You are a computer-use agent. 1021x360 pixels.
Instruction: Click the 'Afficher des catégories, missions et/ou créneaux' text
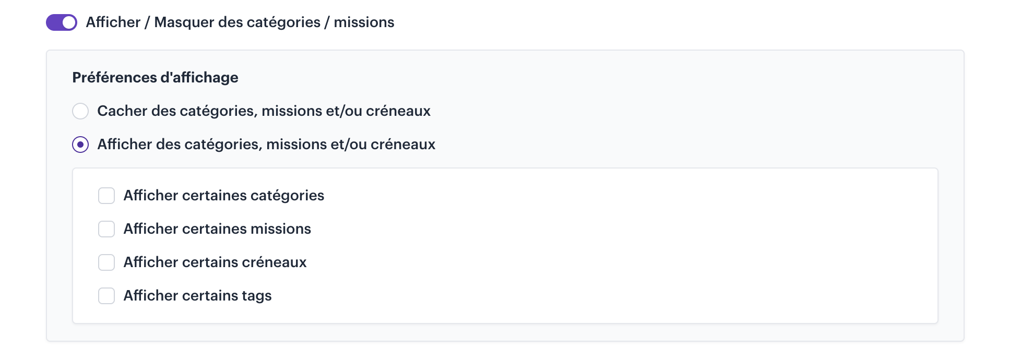click(266, 145)
